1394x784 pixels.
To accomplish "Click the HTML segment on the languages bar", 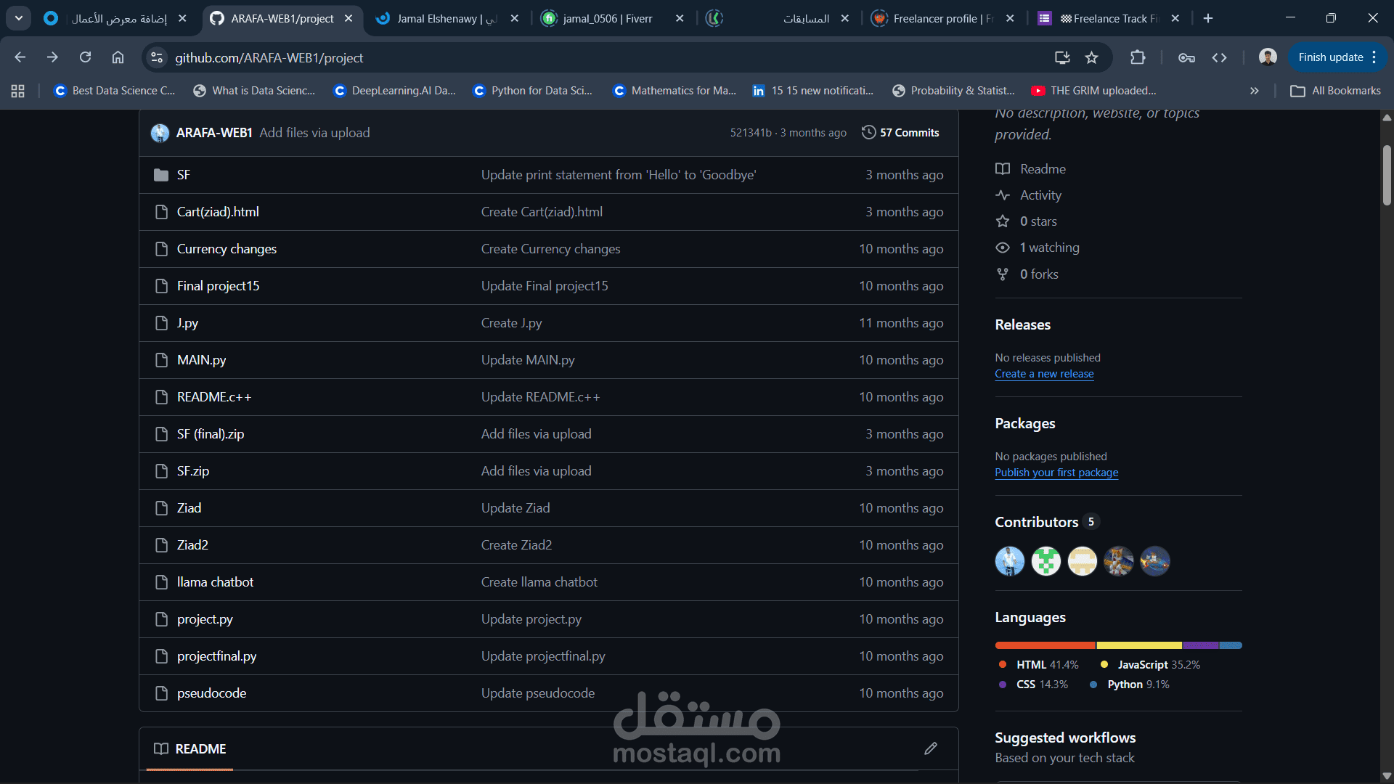I will [x=1043, y=645].
